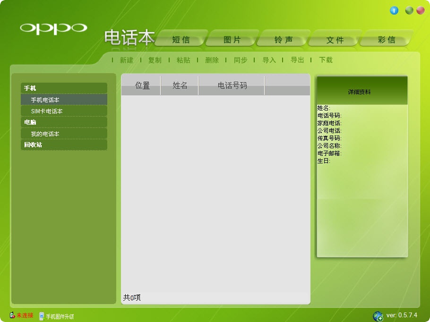This screenshot has height=322, width=430.
Task: Synchronize contacts with 同步
Action: pos(240,60)
